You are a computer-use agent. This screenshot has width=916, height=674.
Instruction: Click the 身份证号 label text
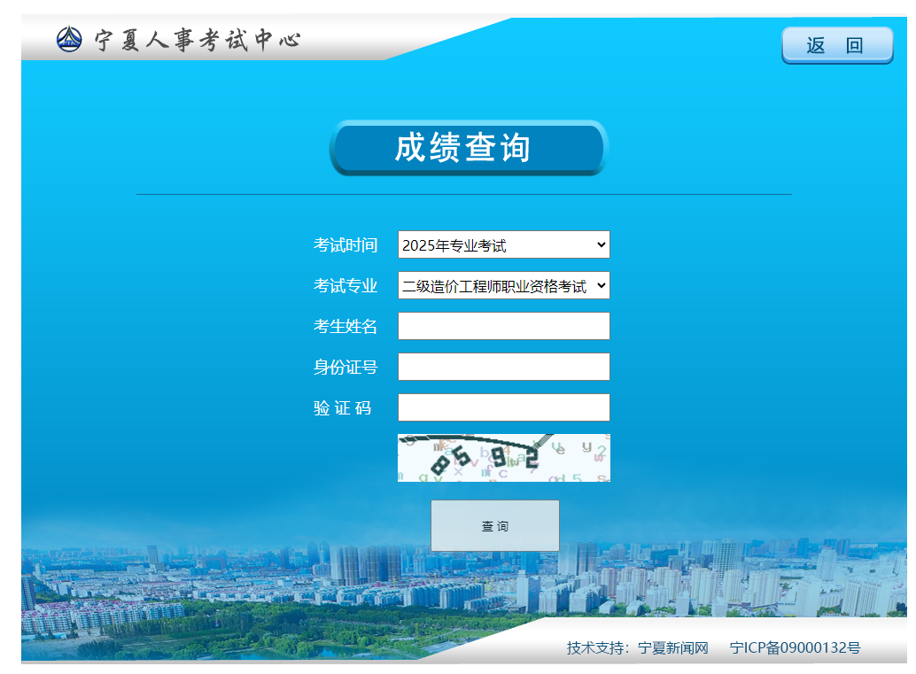tap(345, 366)
